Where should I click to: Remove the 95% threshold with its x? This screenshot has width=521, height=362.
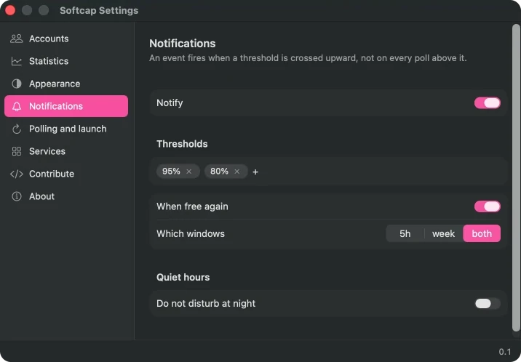[x=188, y=172]
